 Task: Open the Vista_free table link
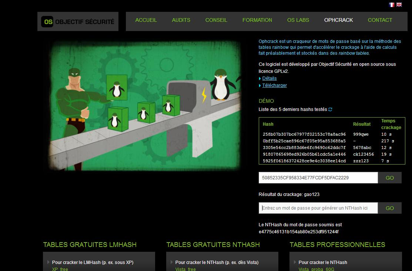tap(185, 269)
